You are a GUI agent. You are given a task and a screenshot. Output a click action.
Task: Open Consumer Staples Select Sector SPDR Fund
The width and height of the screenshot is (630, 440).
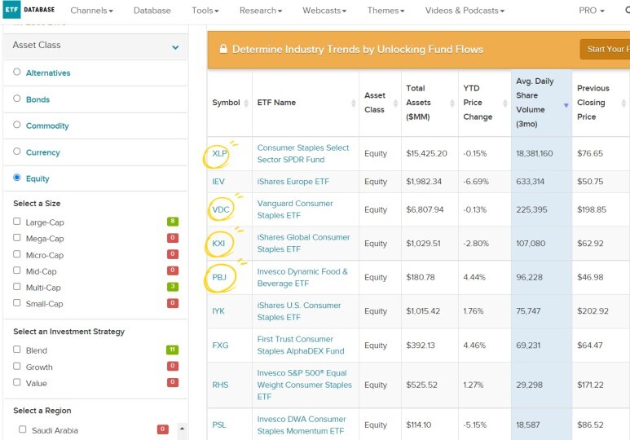[303, 153]
